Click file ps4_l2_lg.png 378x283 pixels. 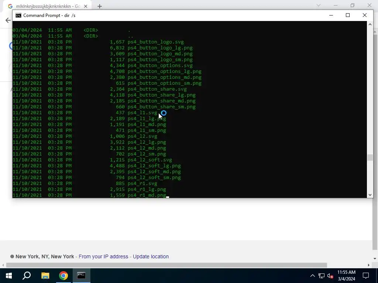[x=147, y=142]
